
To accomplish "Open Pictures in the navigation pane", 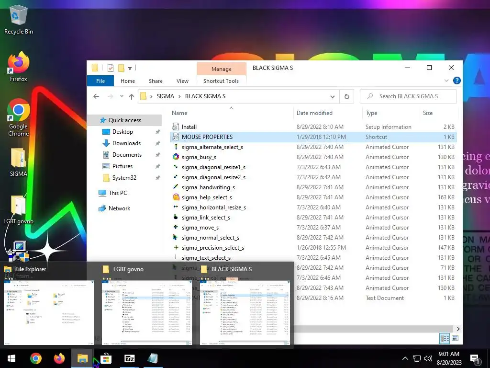I will pyautogui.click(x=122, y=166).
